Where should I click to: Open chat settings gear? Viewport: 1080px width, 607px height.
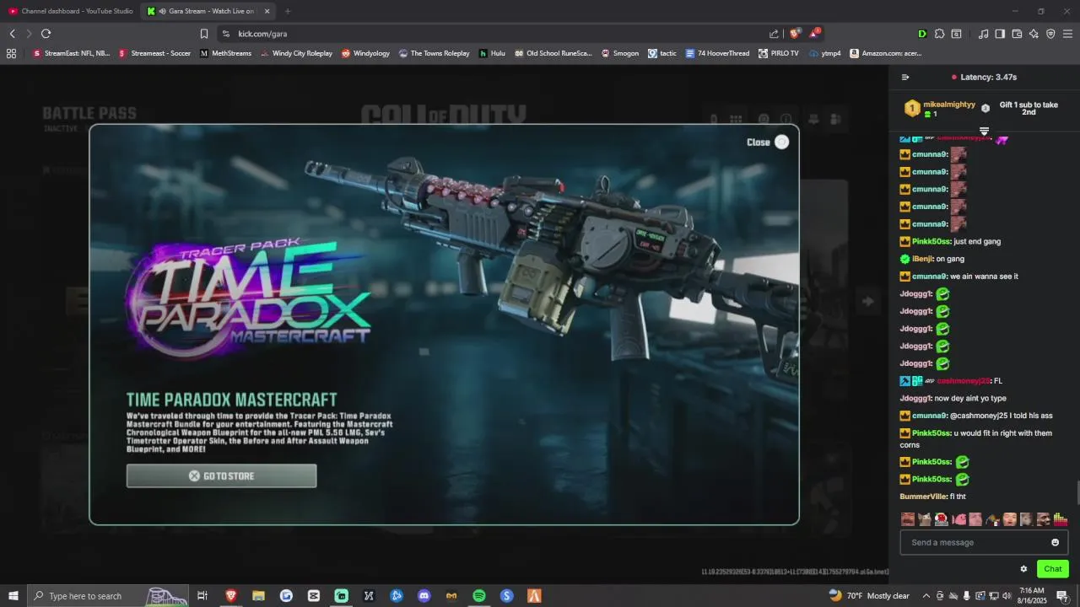coord(1023,569)
